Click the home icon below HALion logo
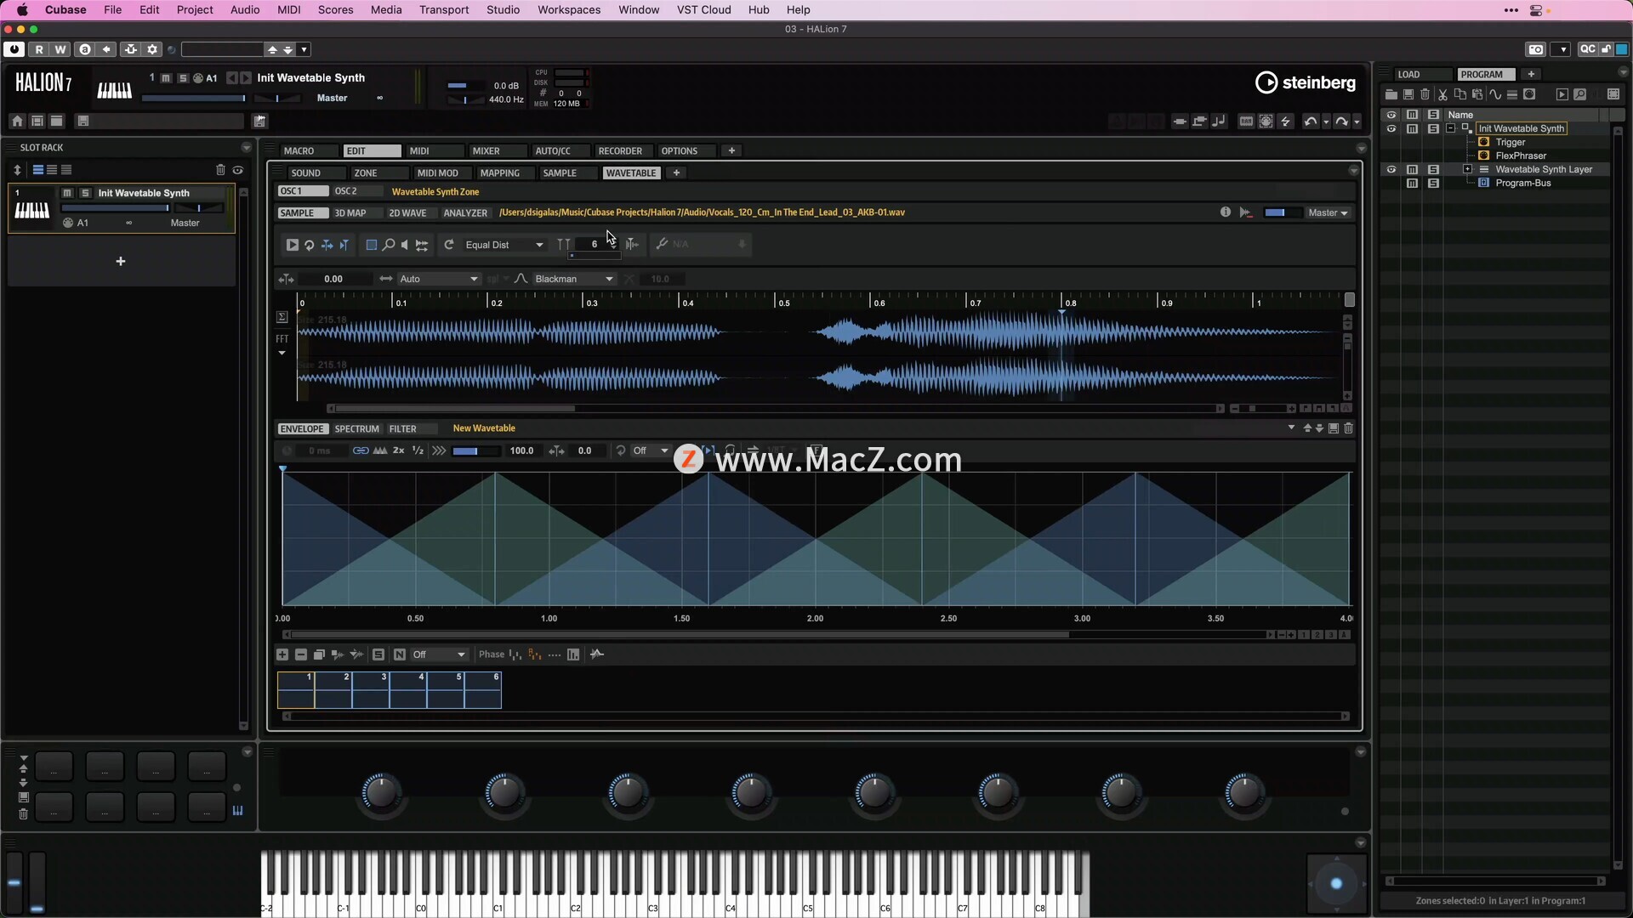Viewport: 1633px width, 918px height. pos(17,122)
